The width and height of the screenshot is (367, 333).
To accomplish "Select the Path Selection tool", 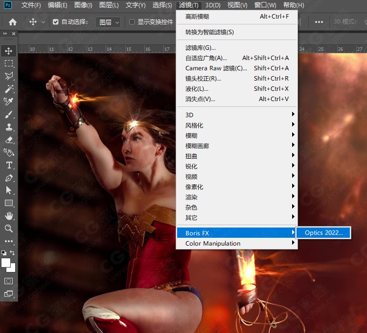I will (9, 190).
